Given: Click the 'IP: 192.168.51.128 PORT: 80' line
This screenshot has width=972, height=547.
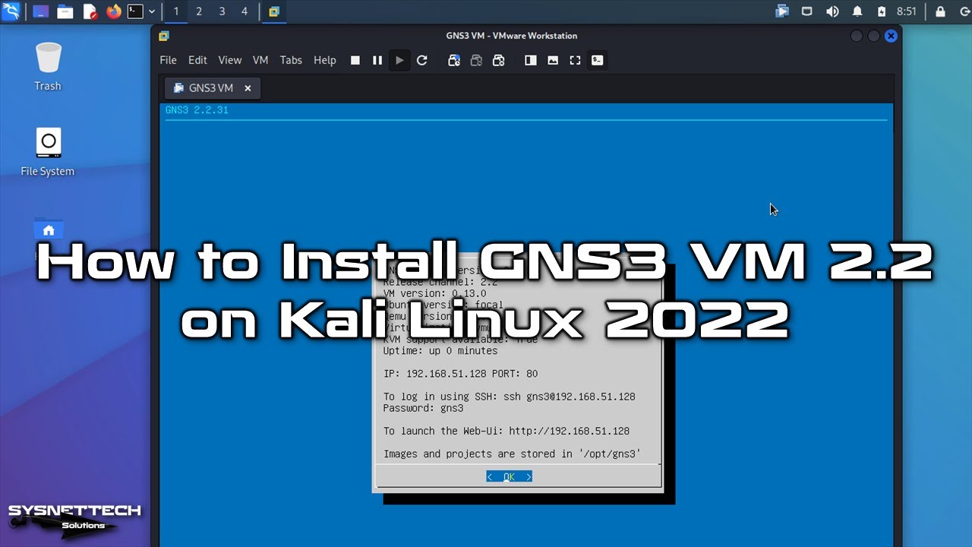Looking at the screenshot, I should pyautogui.click(x=460, y=374).
